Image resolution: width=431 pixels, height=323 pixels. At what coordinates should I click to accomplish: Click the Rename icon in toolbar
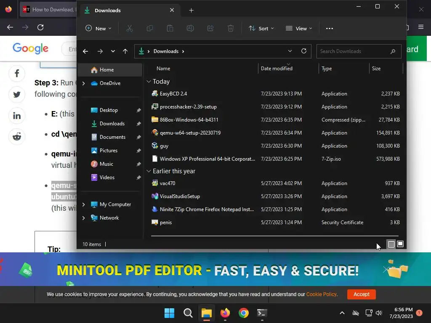tap(190, 28)
